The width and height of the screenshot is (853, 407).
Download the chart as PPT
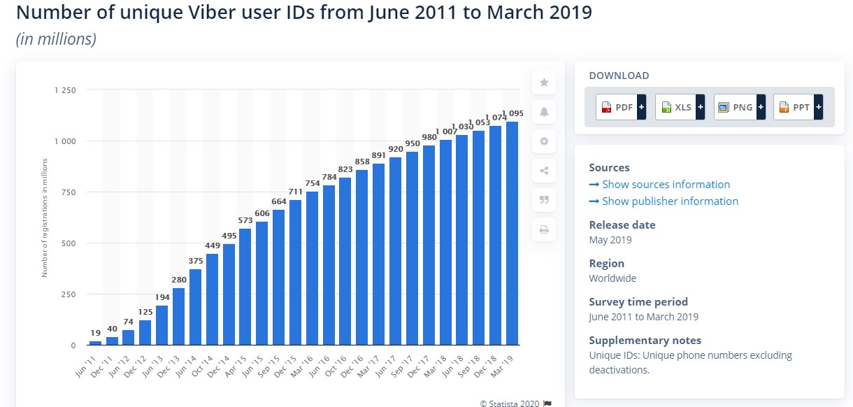tap(798, 107)
